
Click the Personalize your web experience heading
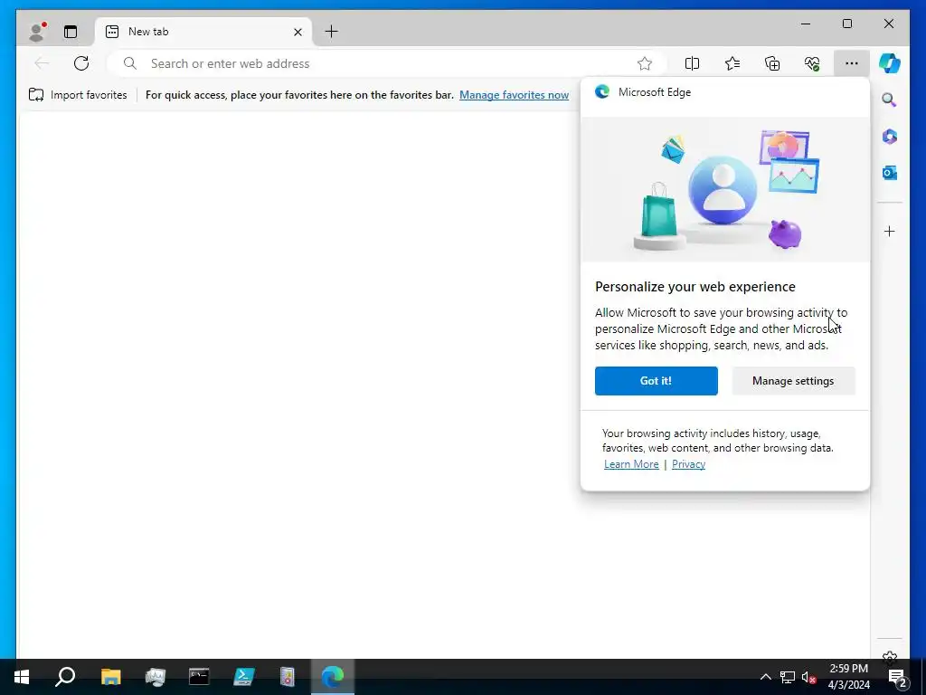tap(695, 287)
